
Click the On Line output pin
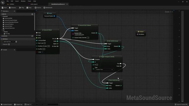(x=58, y=39)
